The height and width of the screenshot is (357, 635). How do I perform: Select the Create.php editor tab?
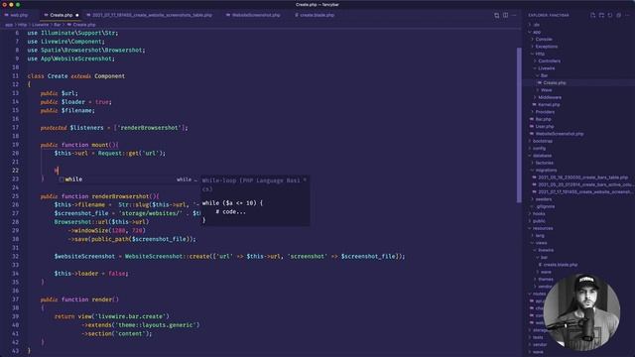coord(61,15)
